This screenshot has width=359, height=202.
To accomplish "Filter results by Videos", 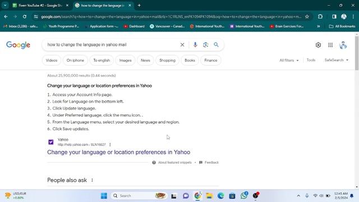I will pos(52,61).
